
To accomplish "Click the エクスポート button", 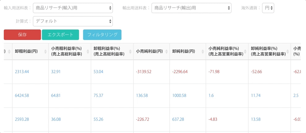I will coord(60,35).
